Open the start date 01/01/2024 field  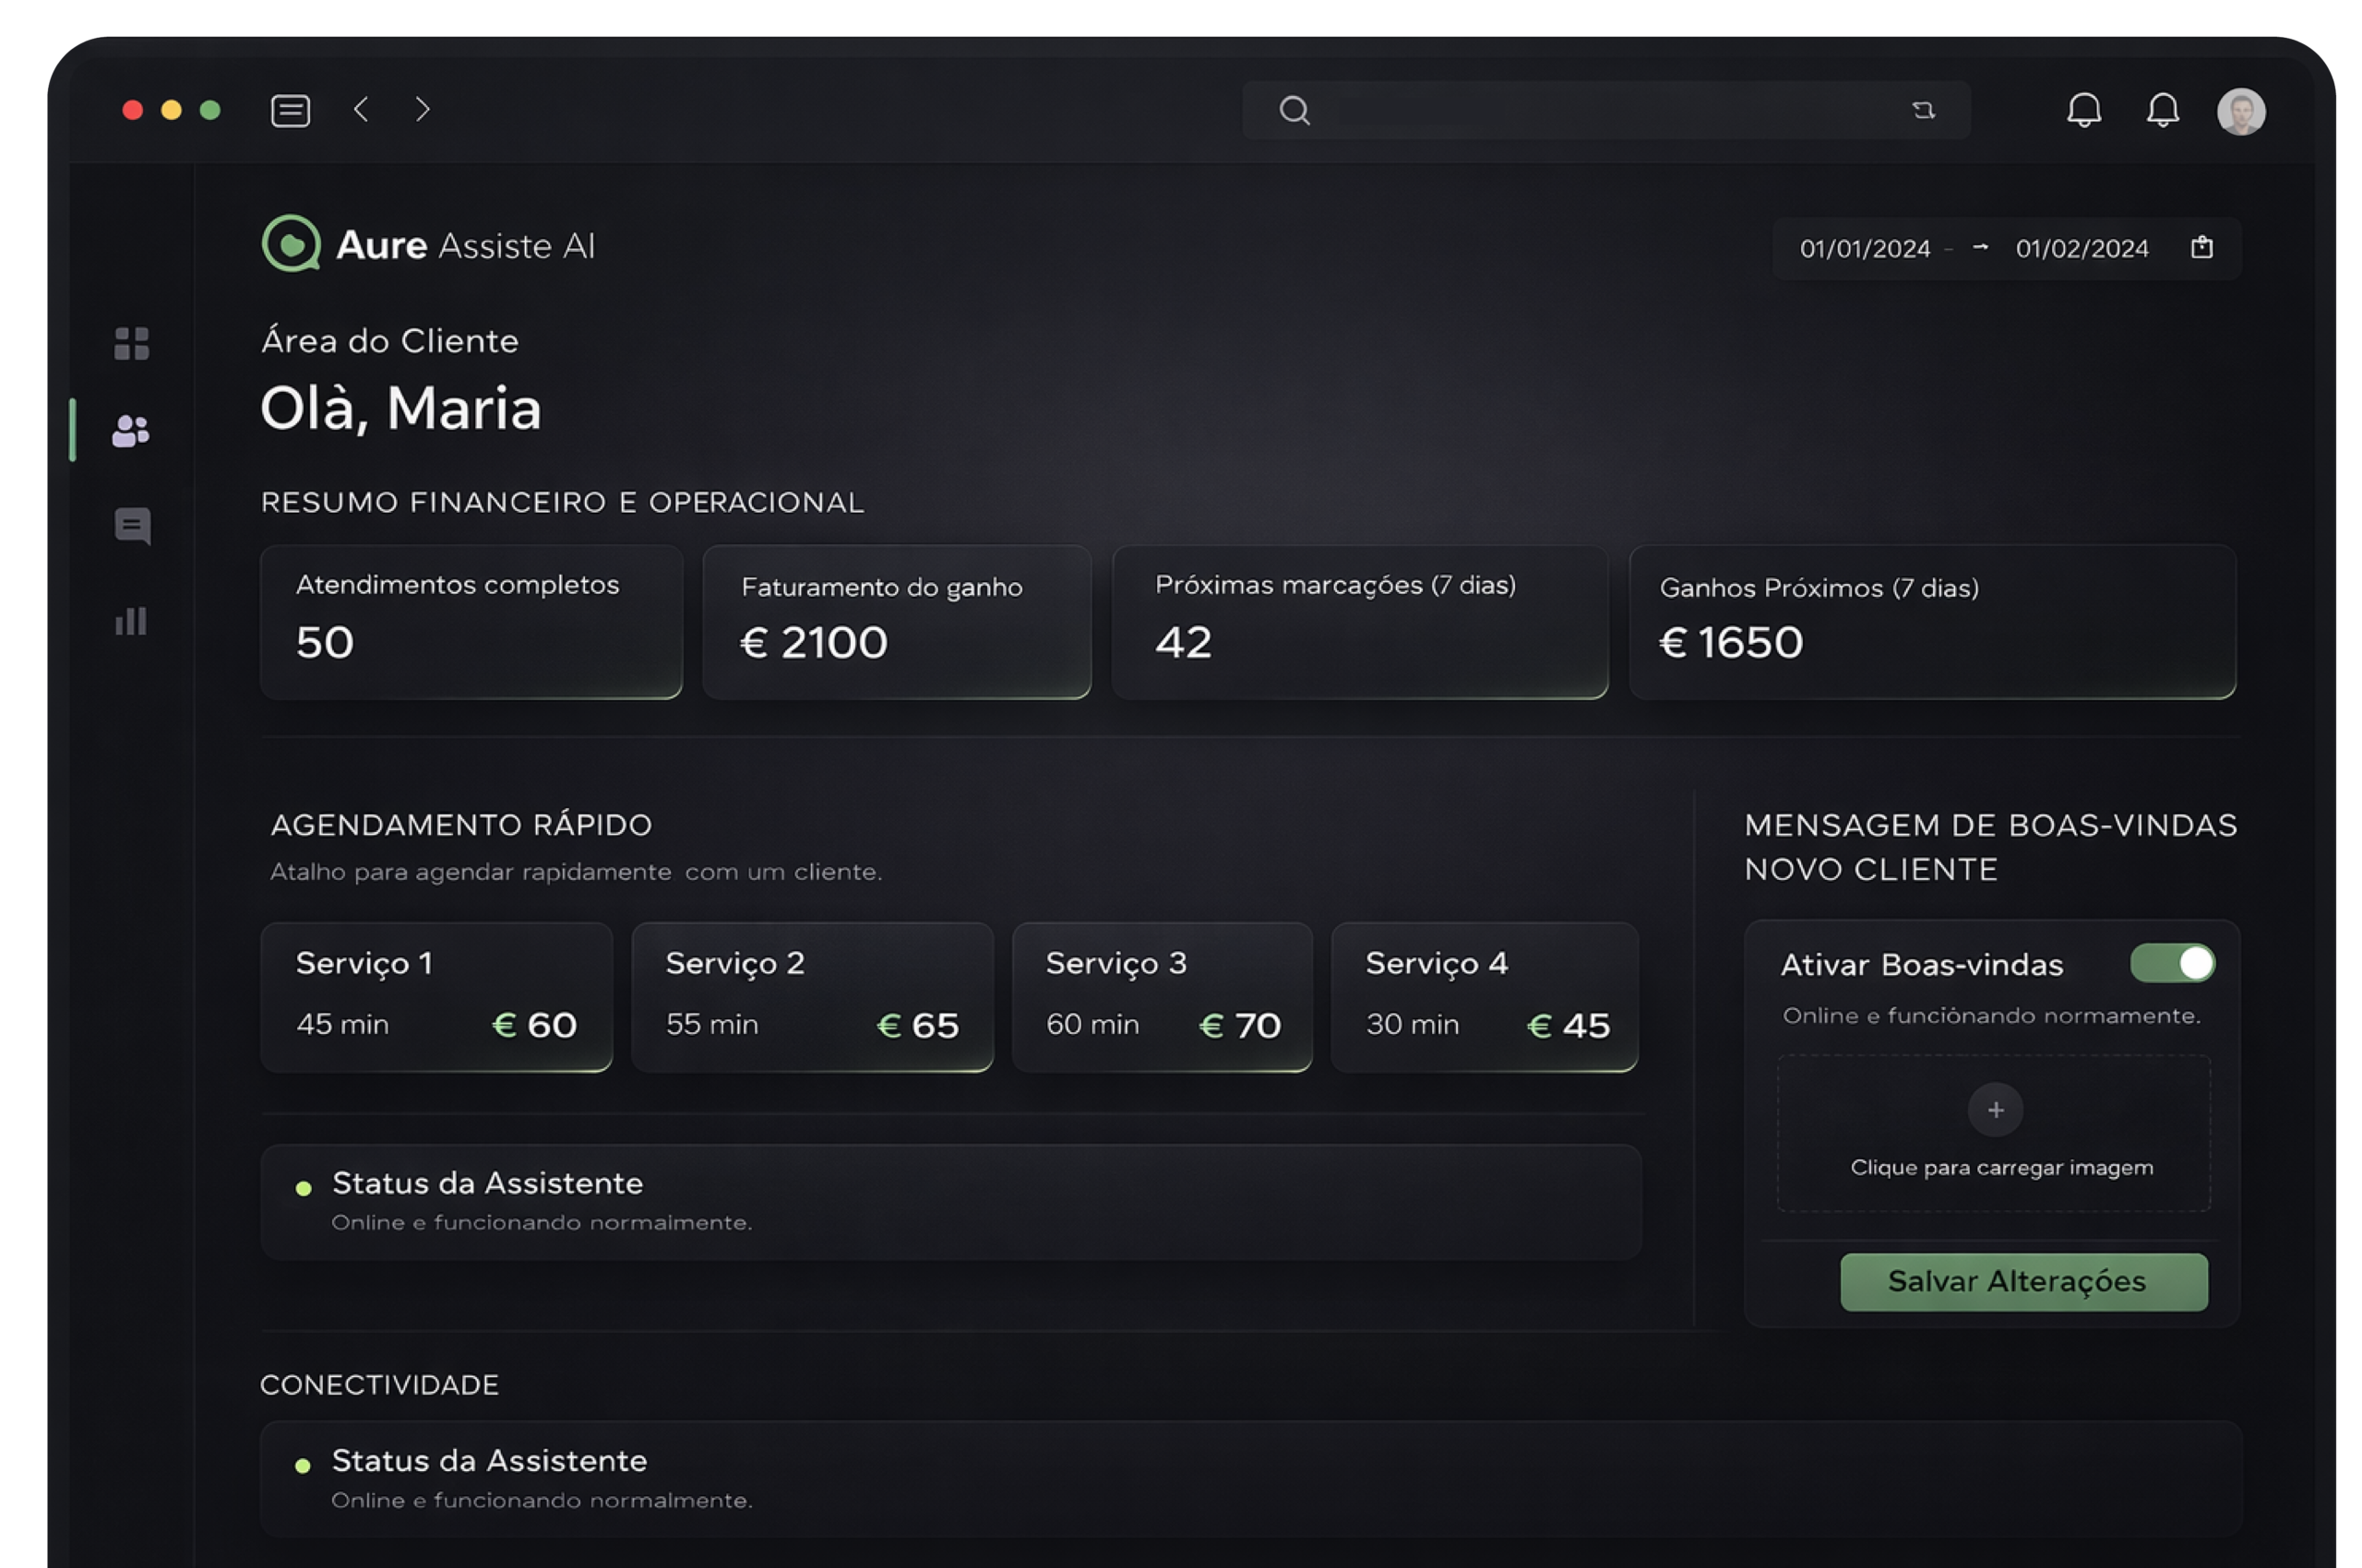pos(1864,248)
